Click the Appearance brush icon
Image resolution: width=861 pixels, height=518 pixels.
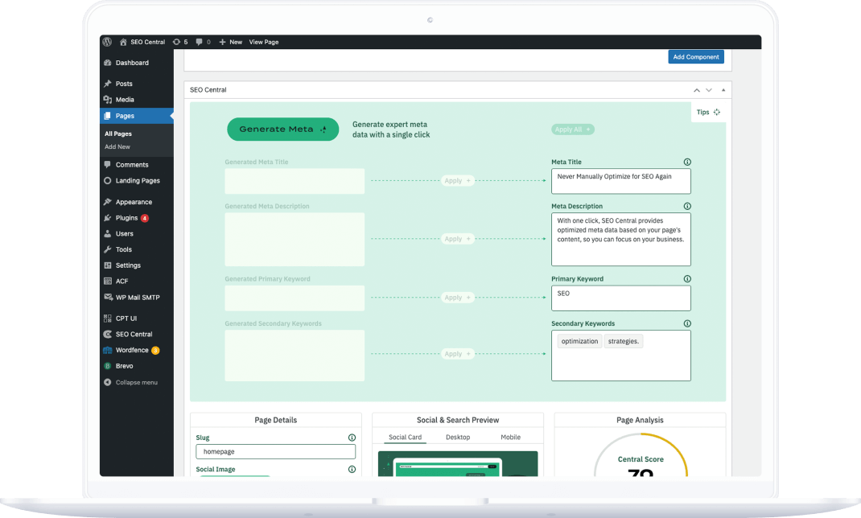click(108, 202)
